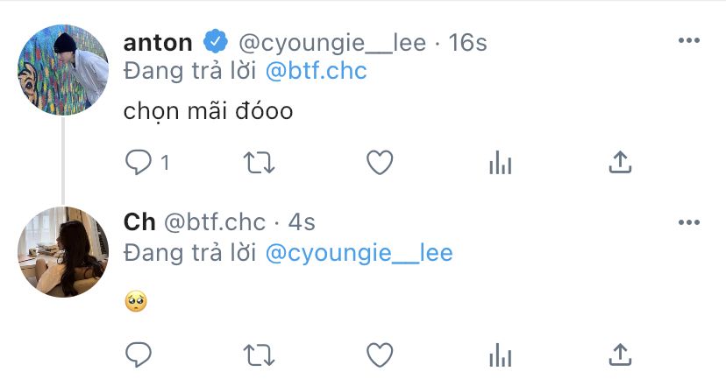Image resolution: width=726 pixels, height=379 pixels.
Task: View analytics of Ch's tweet
Action: (501, 355)
